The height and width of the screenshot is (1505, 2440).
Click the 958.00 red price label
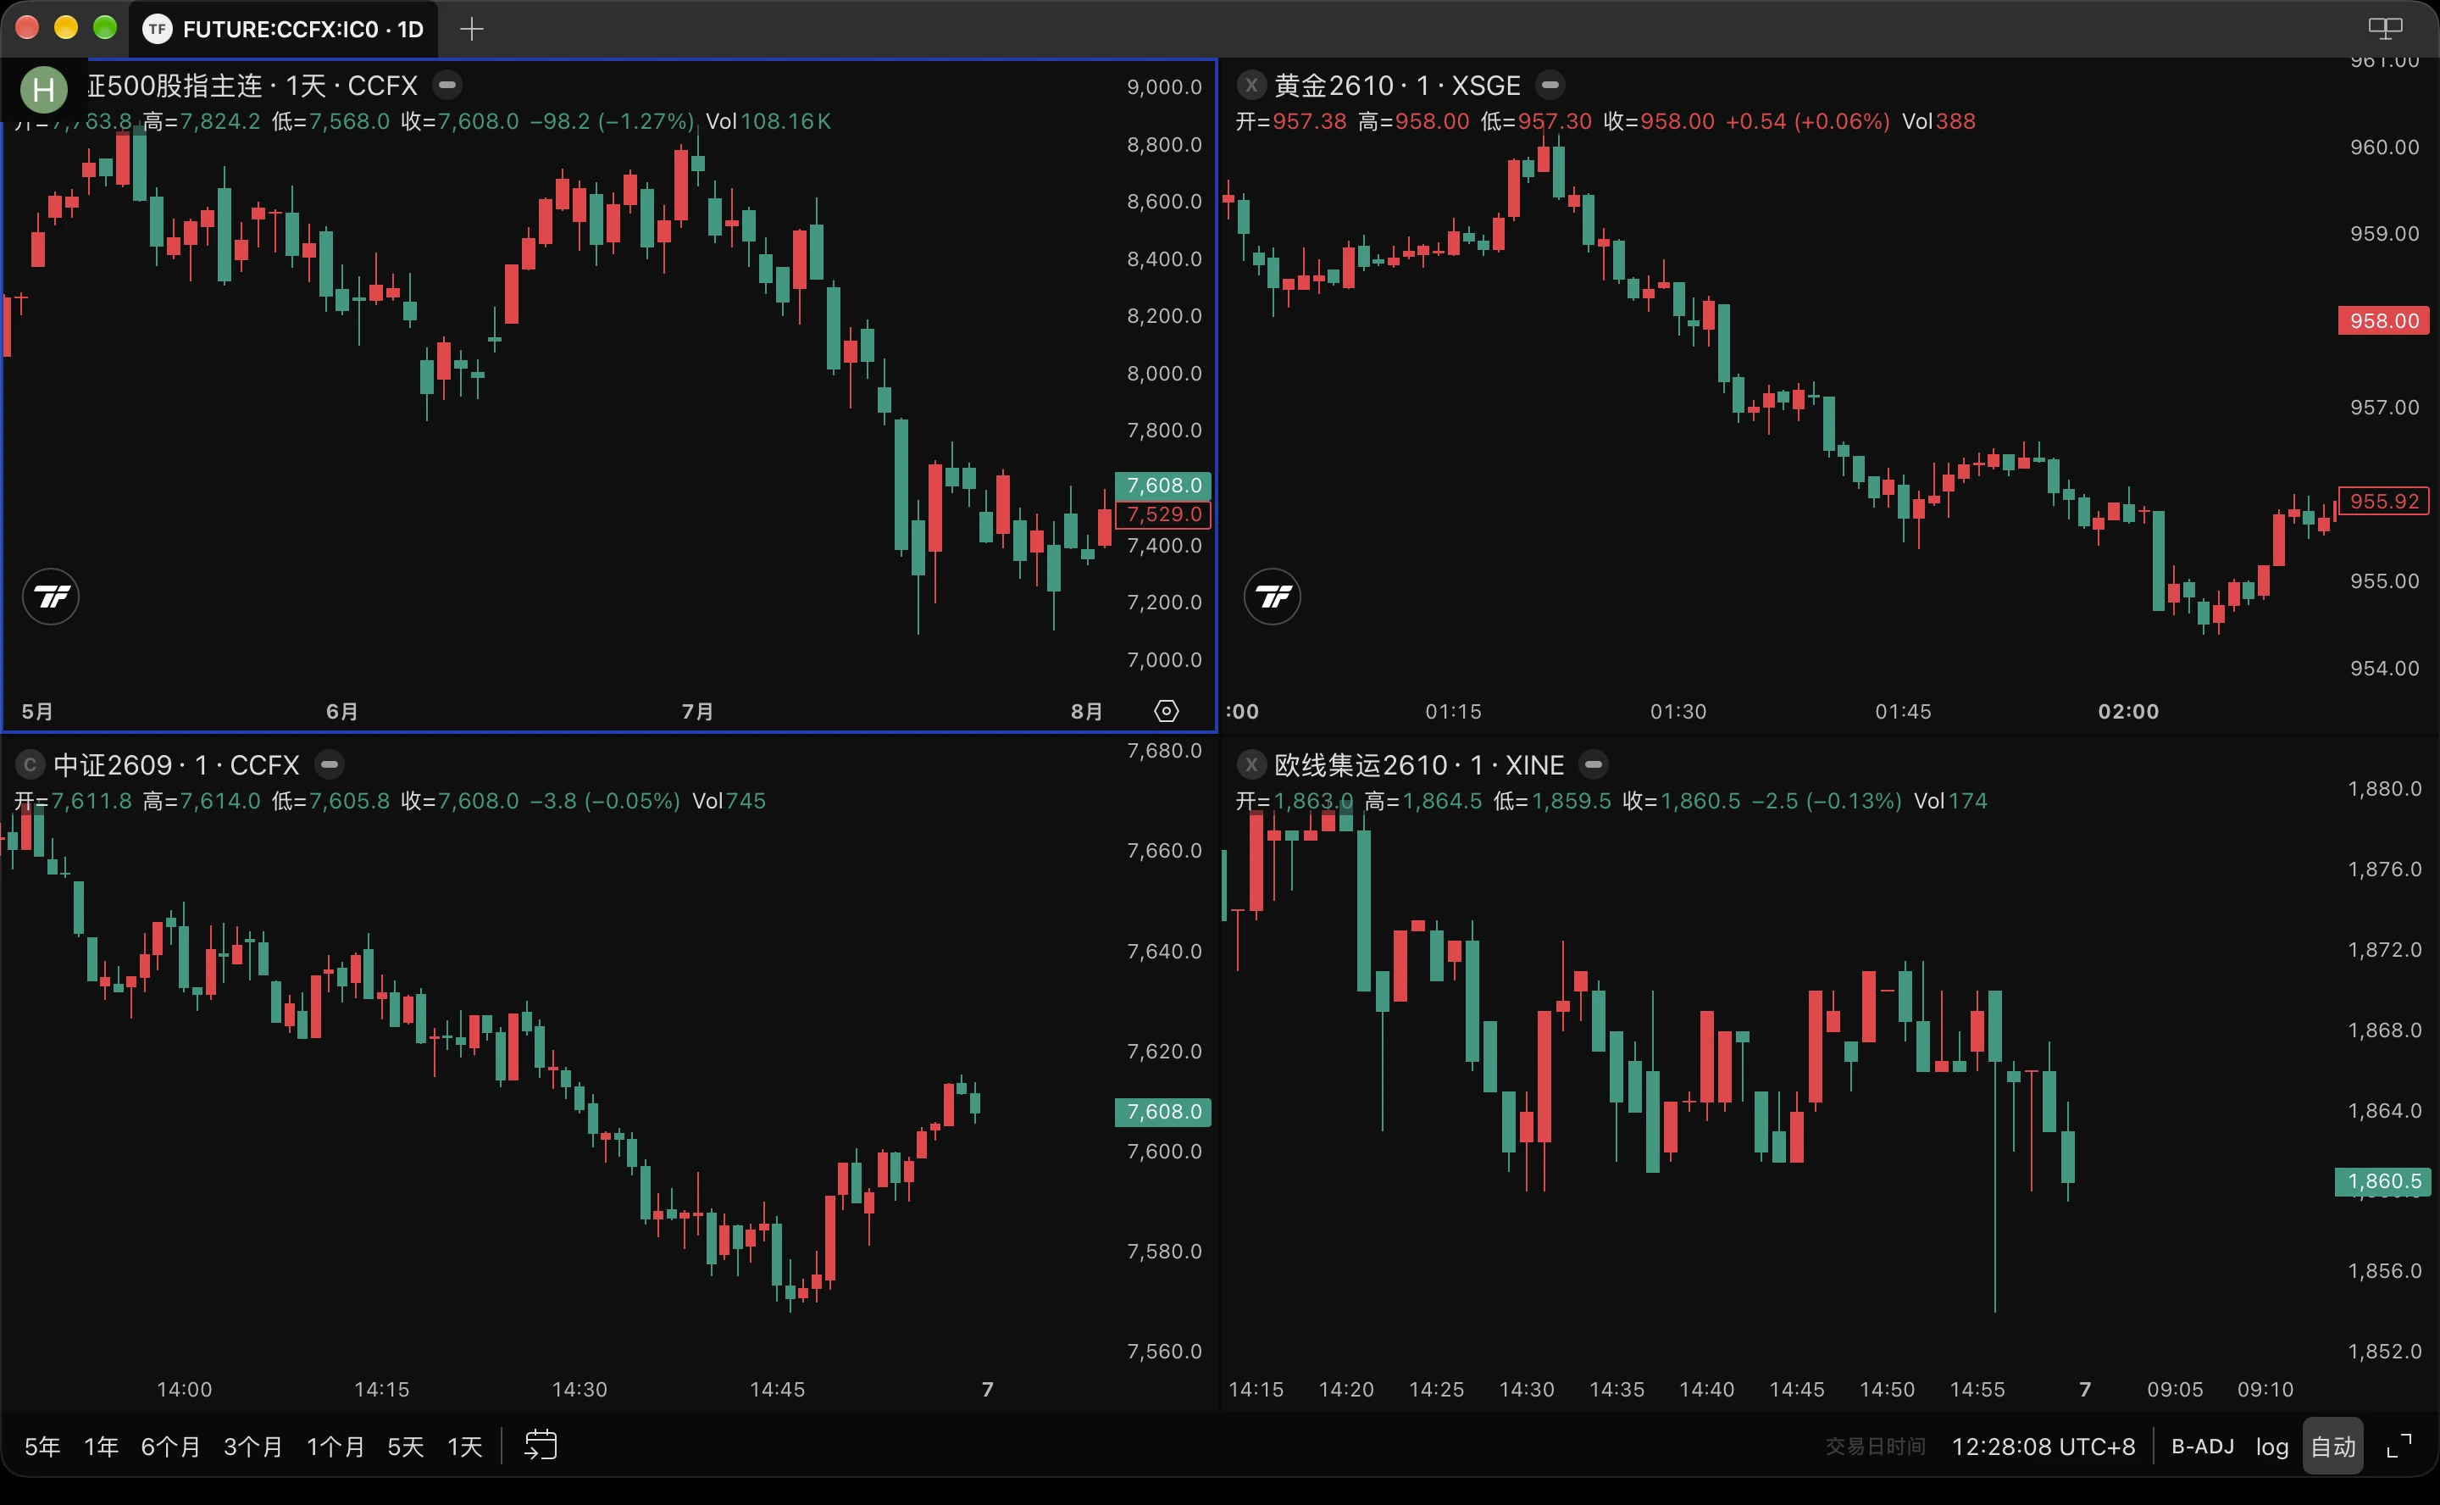click(x=2383, y=320)
